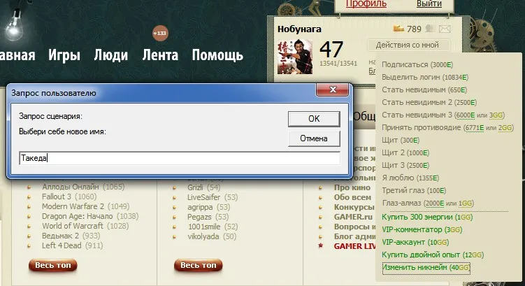Click the +133 notification badge
This screenshot has height=286, width=525.
(x=160, y=33)
